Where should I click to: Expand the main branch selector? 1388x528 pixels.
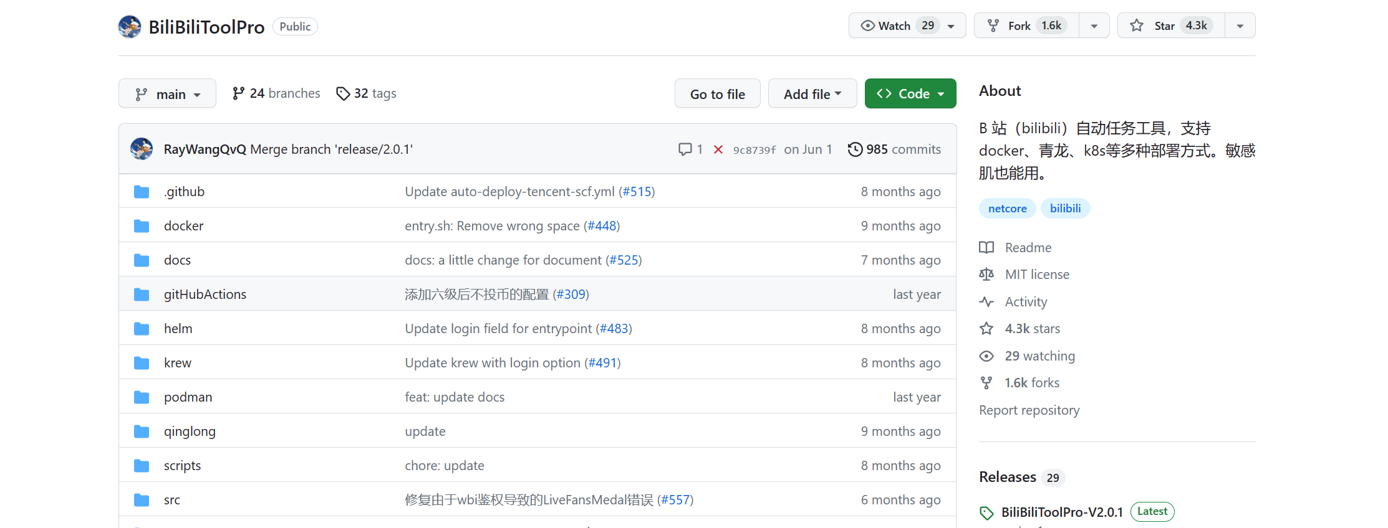tap(167, 94)
